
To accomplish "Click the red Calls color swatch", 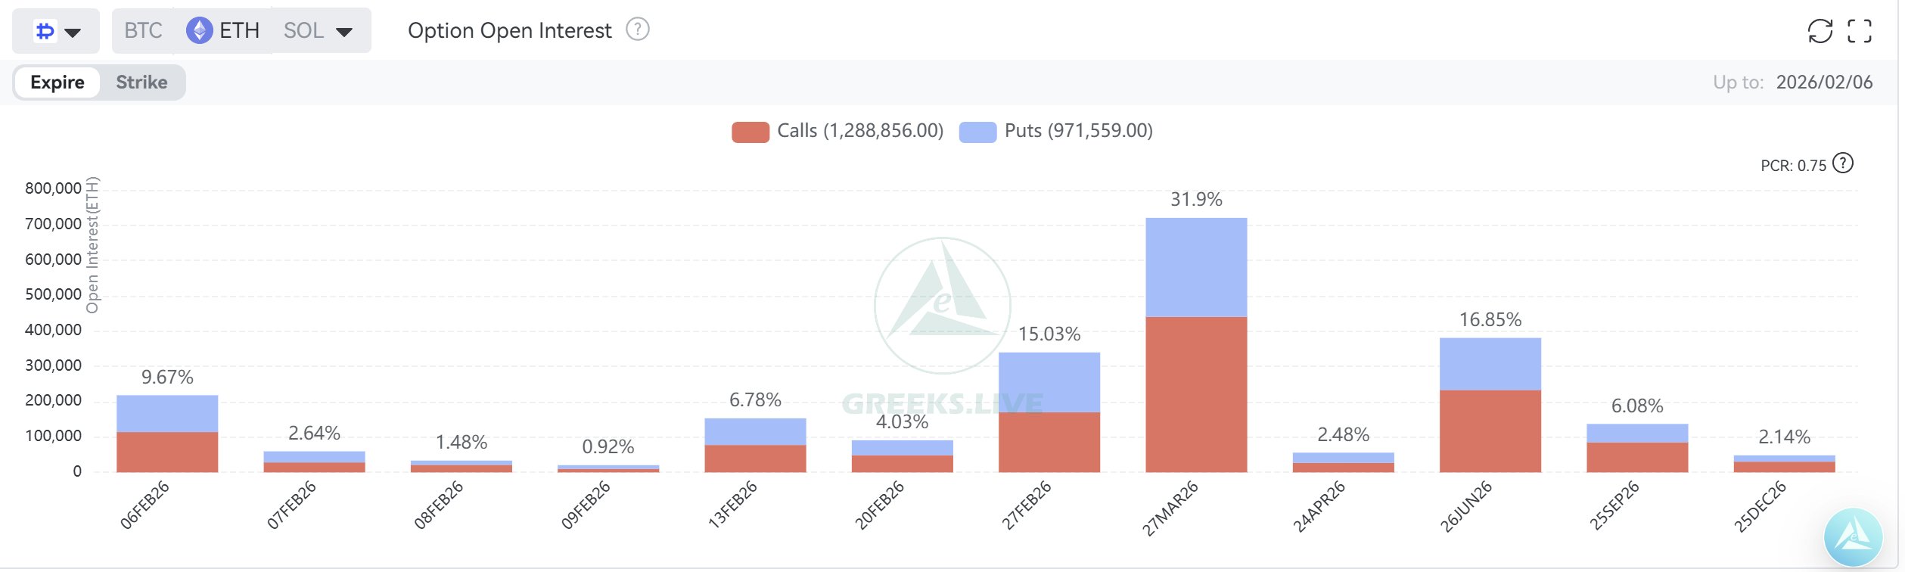I will 750,132.
